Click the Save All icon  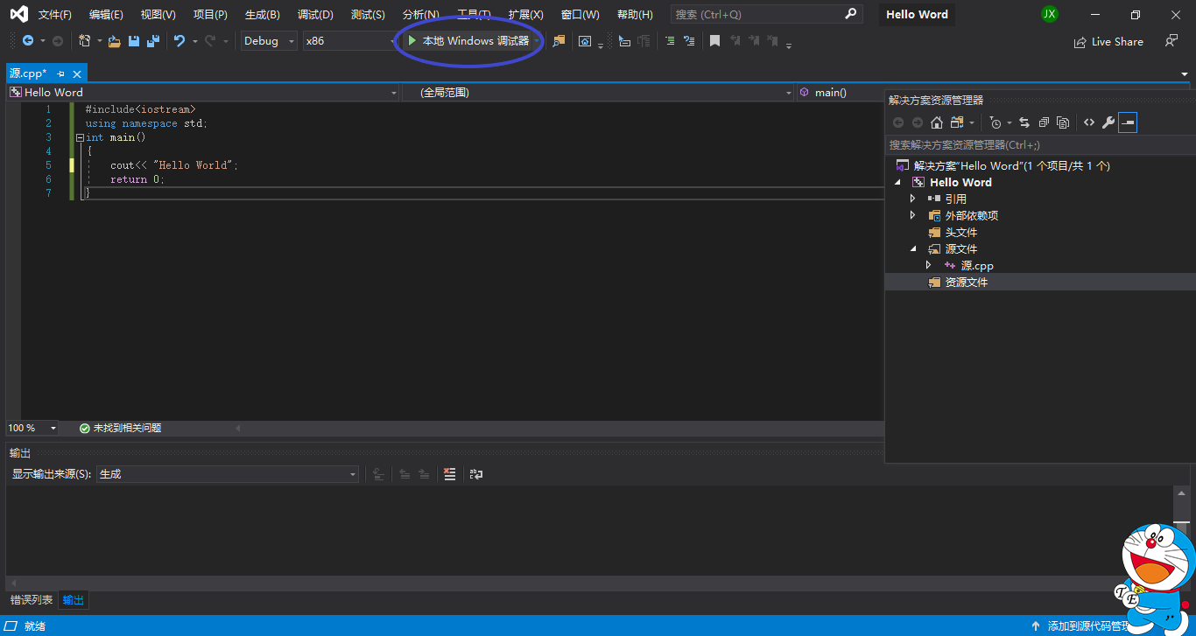tap(152, 40)
